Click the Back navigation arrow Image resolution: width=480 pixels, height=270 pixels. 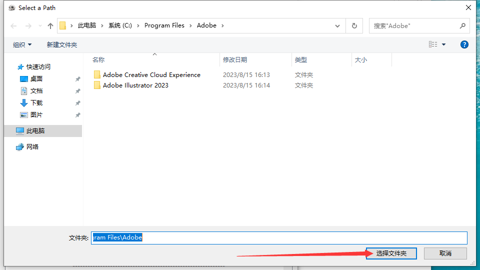click(13, 26)
